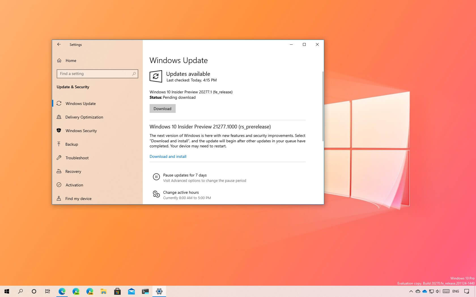
Task: Open Change active hours
Action: 181,192
